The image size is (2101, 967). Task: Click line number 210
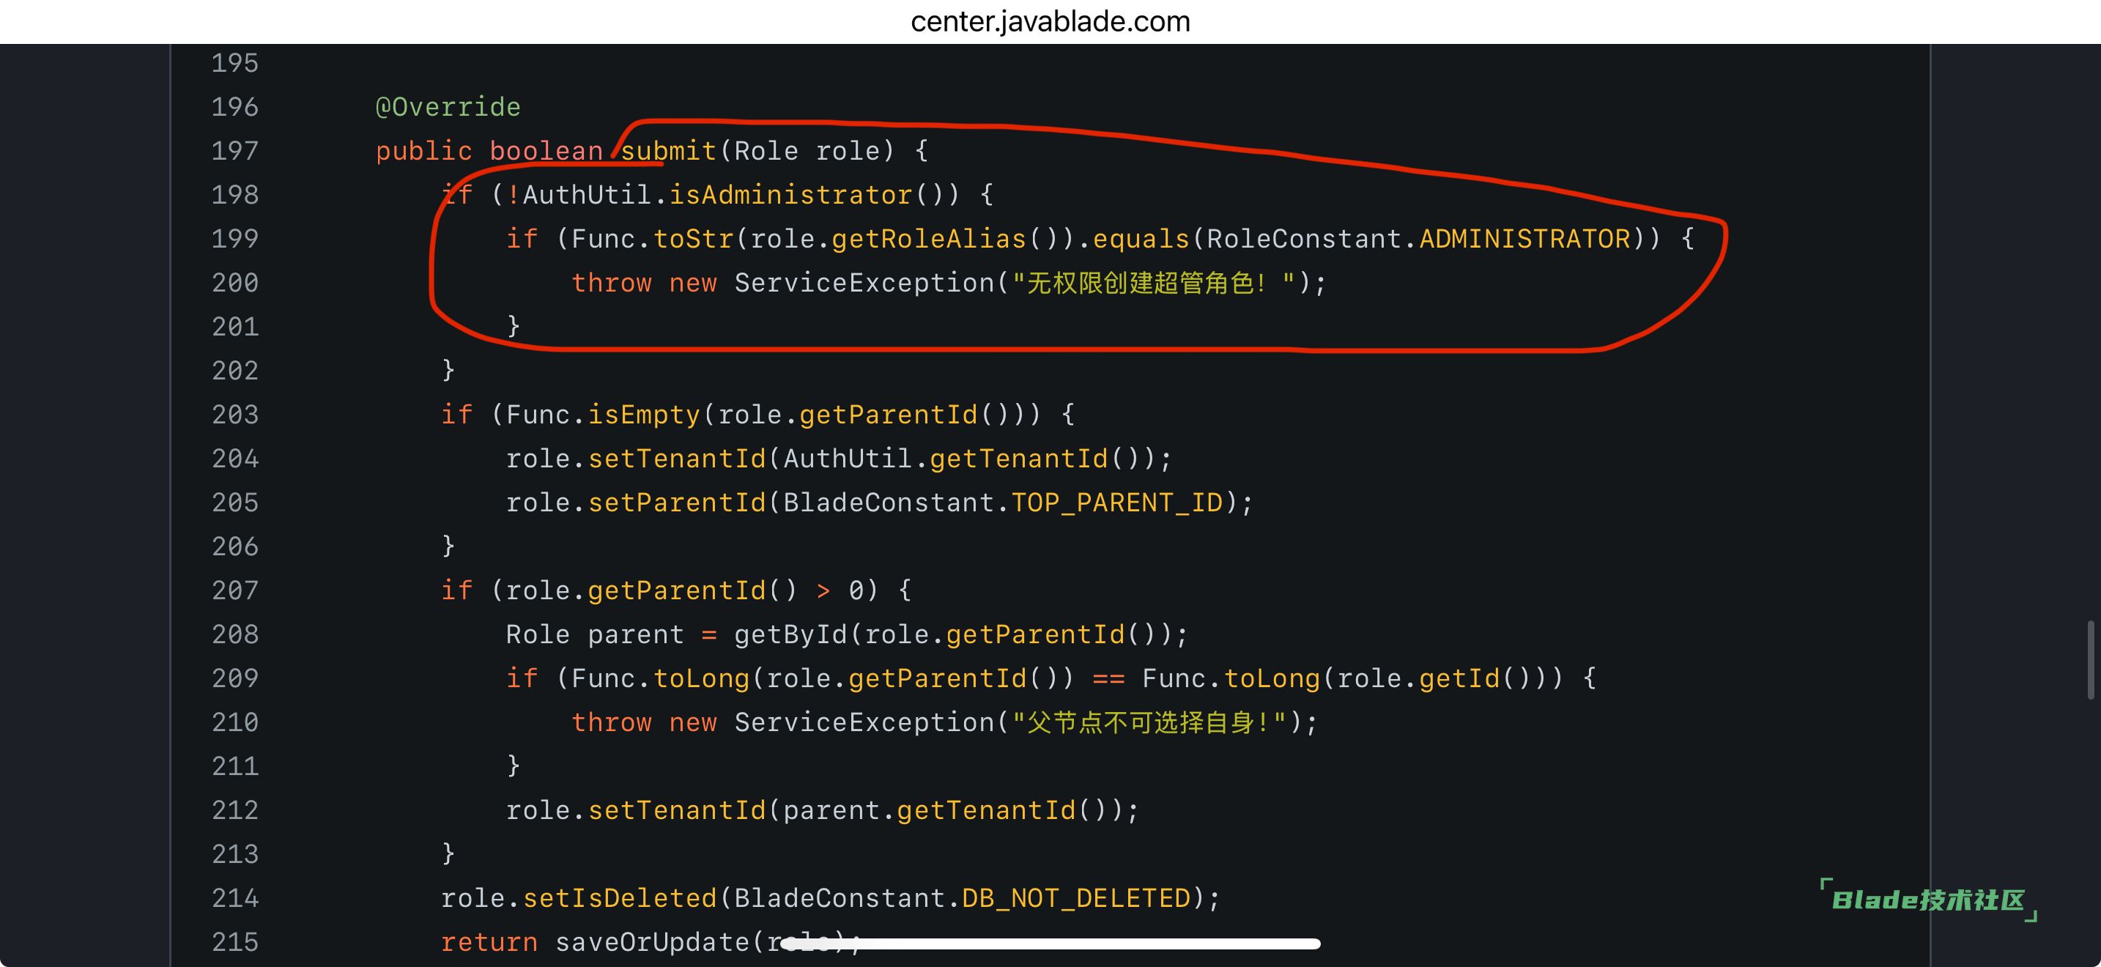tap(235, 722)
